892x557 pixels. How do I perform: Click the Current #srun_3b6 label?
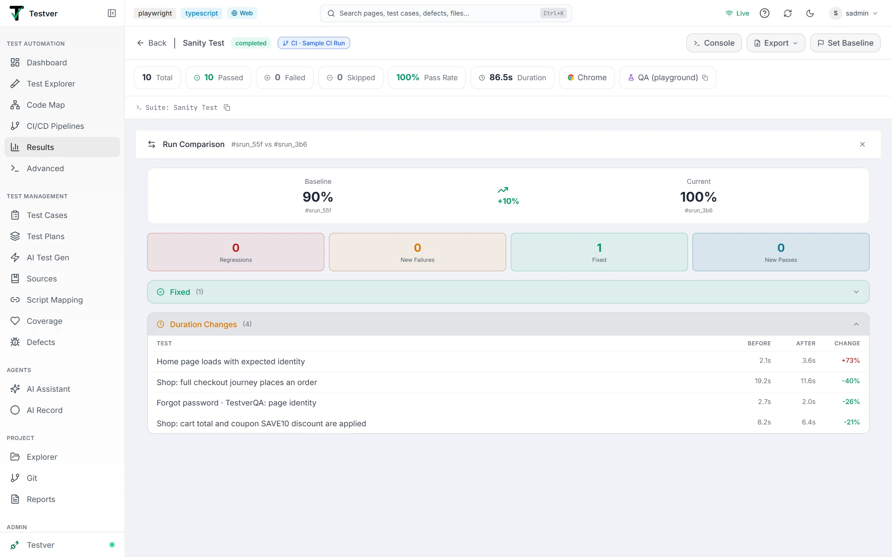[698, 211]
